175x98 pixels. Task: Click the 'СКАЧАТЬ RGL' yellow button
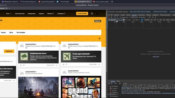tap(82, 14)
